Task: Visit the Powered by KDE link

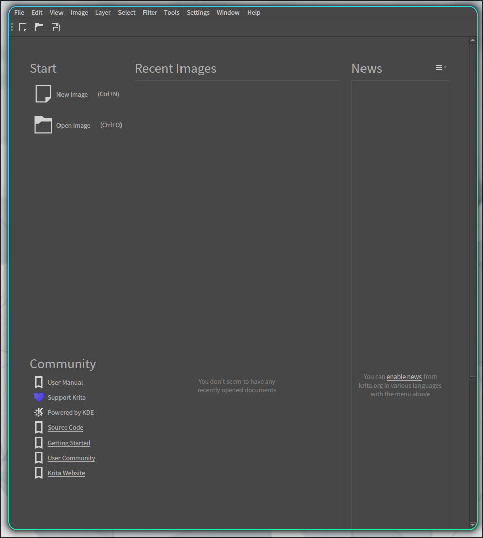Action: [x=71, y=412]
